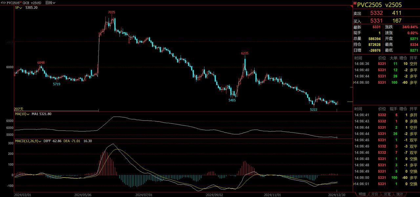This screenshot has height=197, width=420.
Task: Open the MA(10) indicator dropdown
Action: point(22,114)
